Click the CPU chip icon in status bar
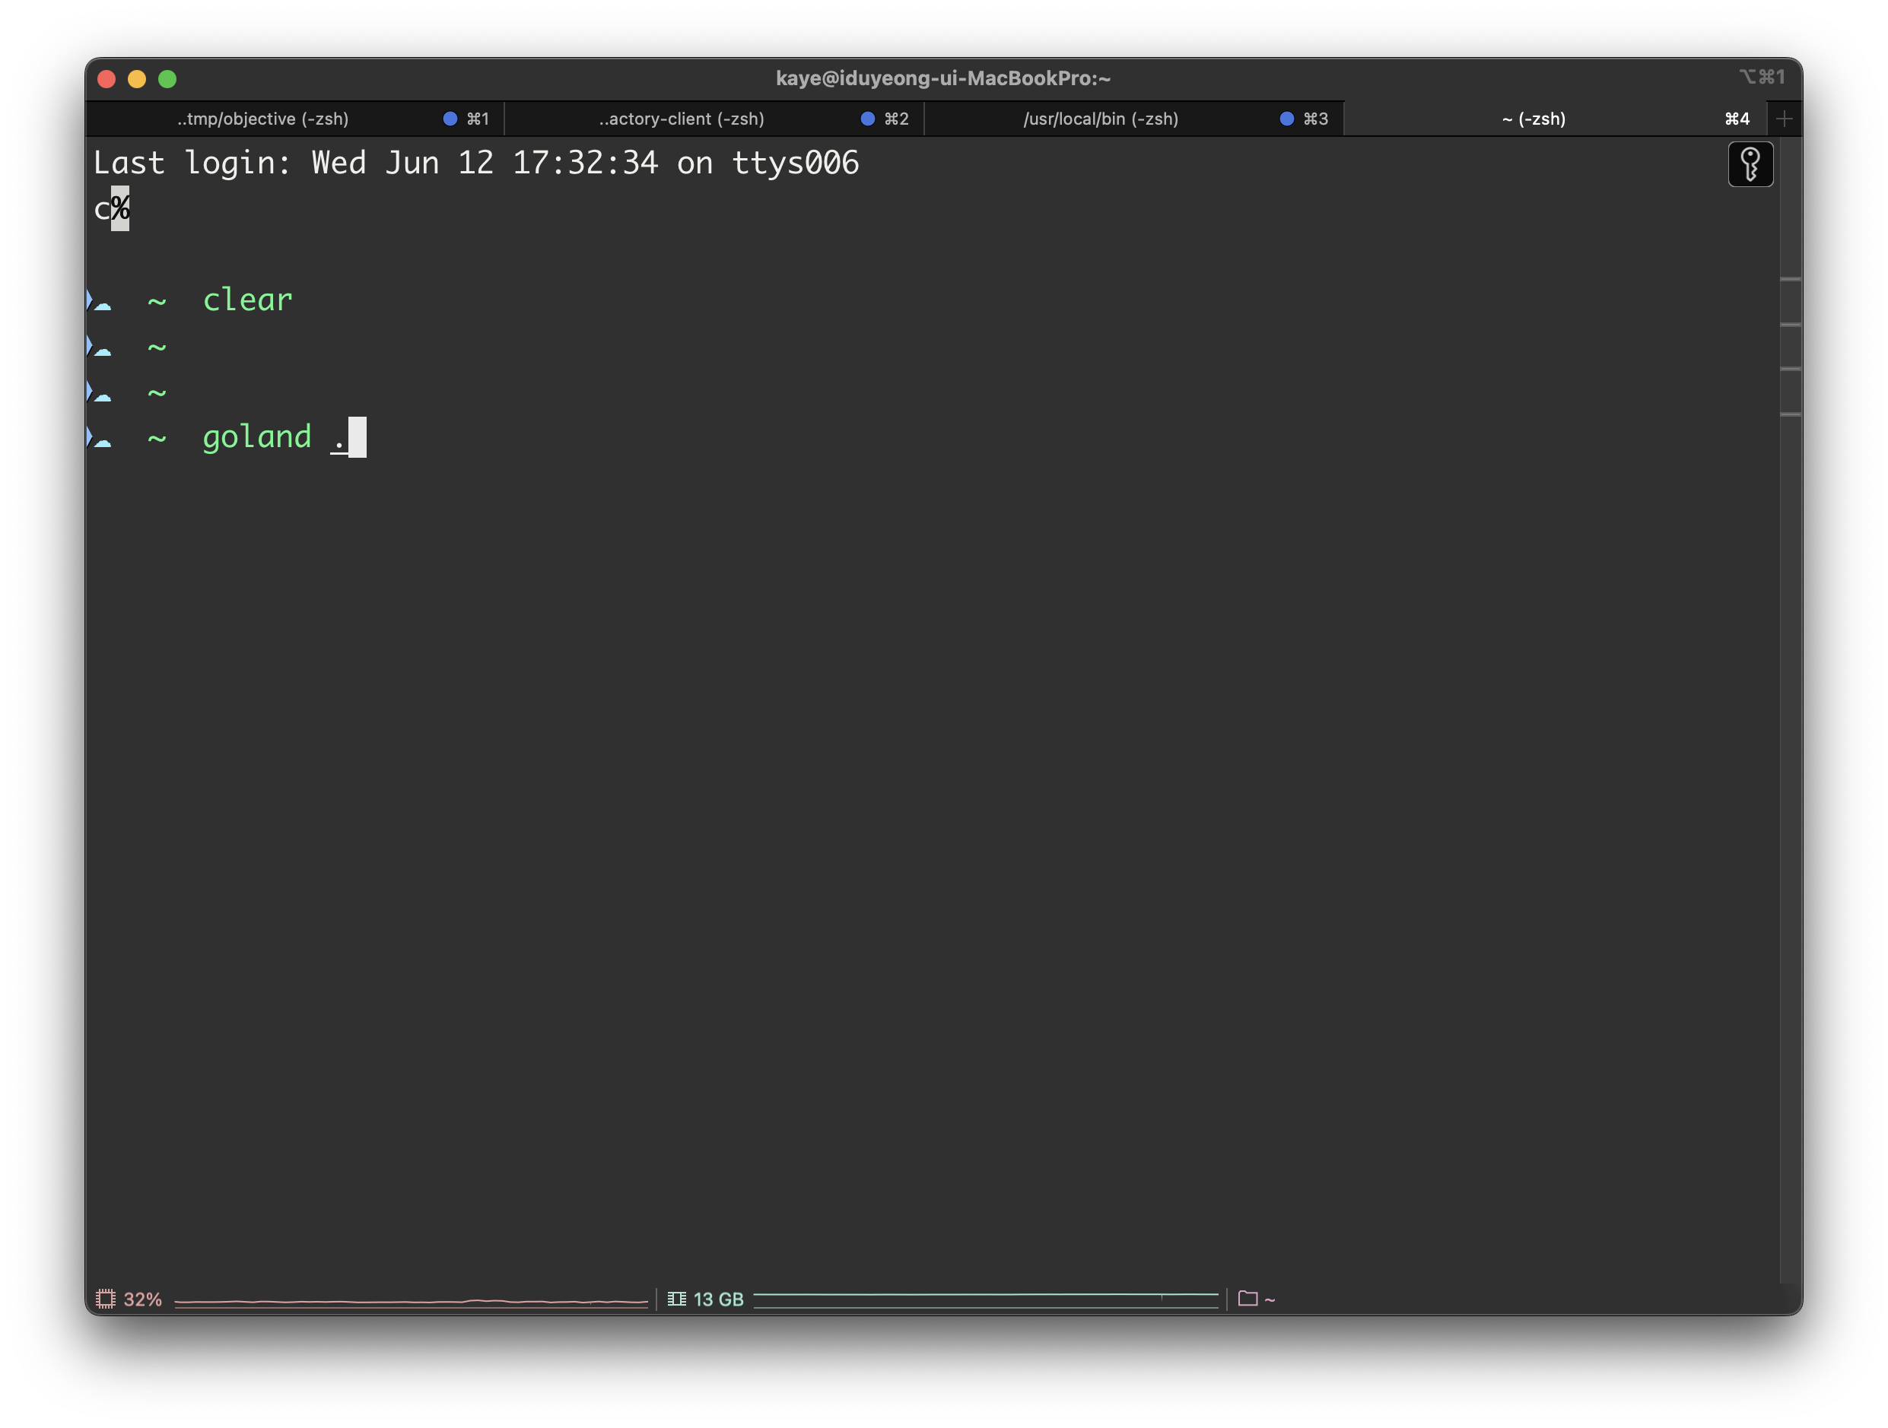The image size is (1888, 1428). [105, 1298]
